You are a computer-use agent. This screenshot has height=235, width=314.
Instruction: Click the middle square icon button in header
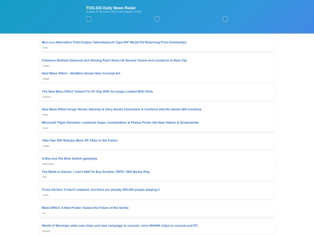(157, 19)
